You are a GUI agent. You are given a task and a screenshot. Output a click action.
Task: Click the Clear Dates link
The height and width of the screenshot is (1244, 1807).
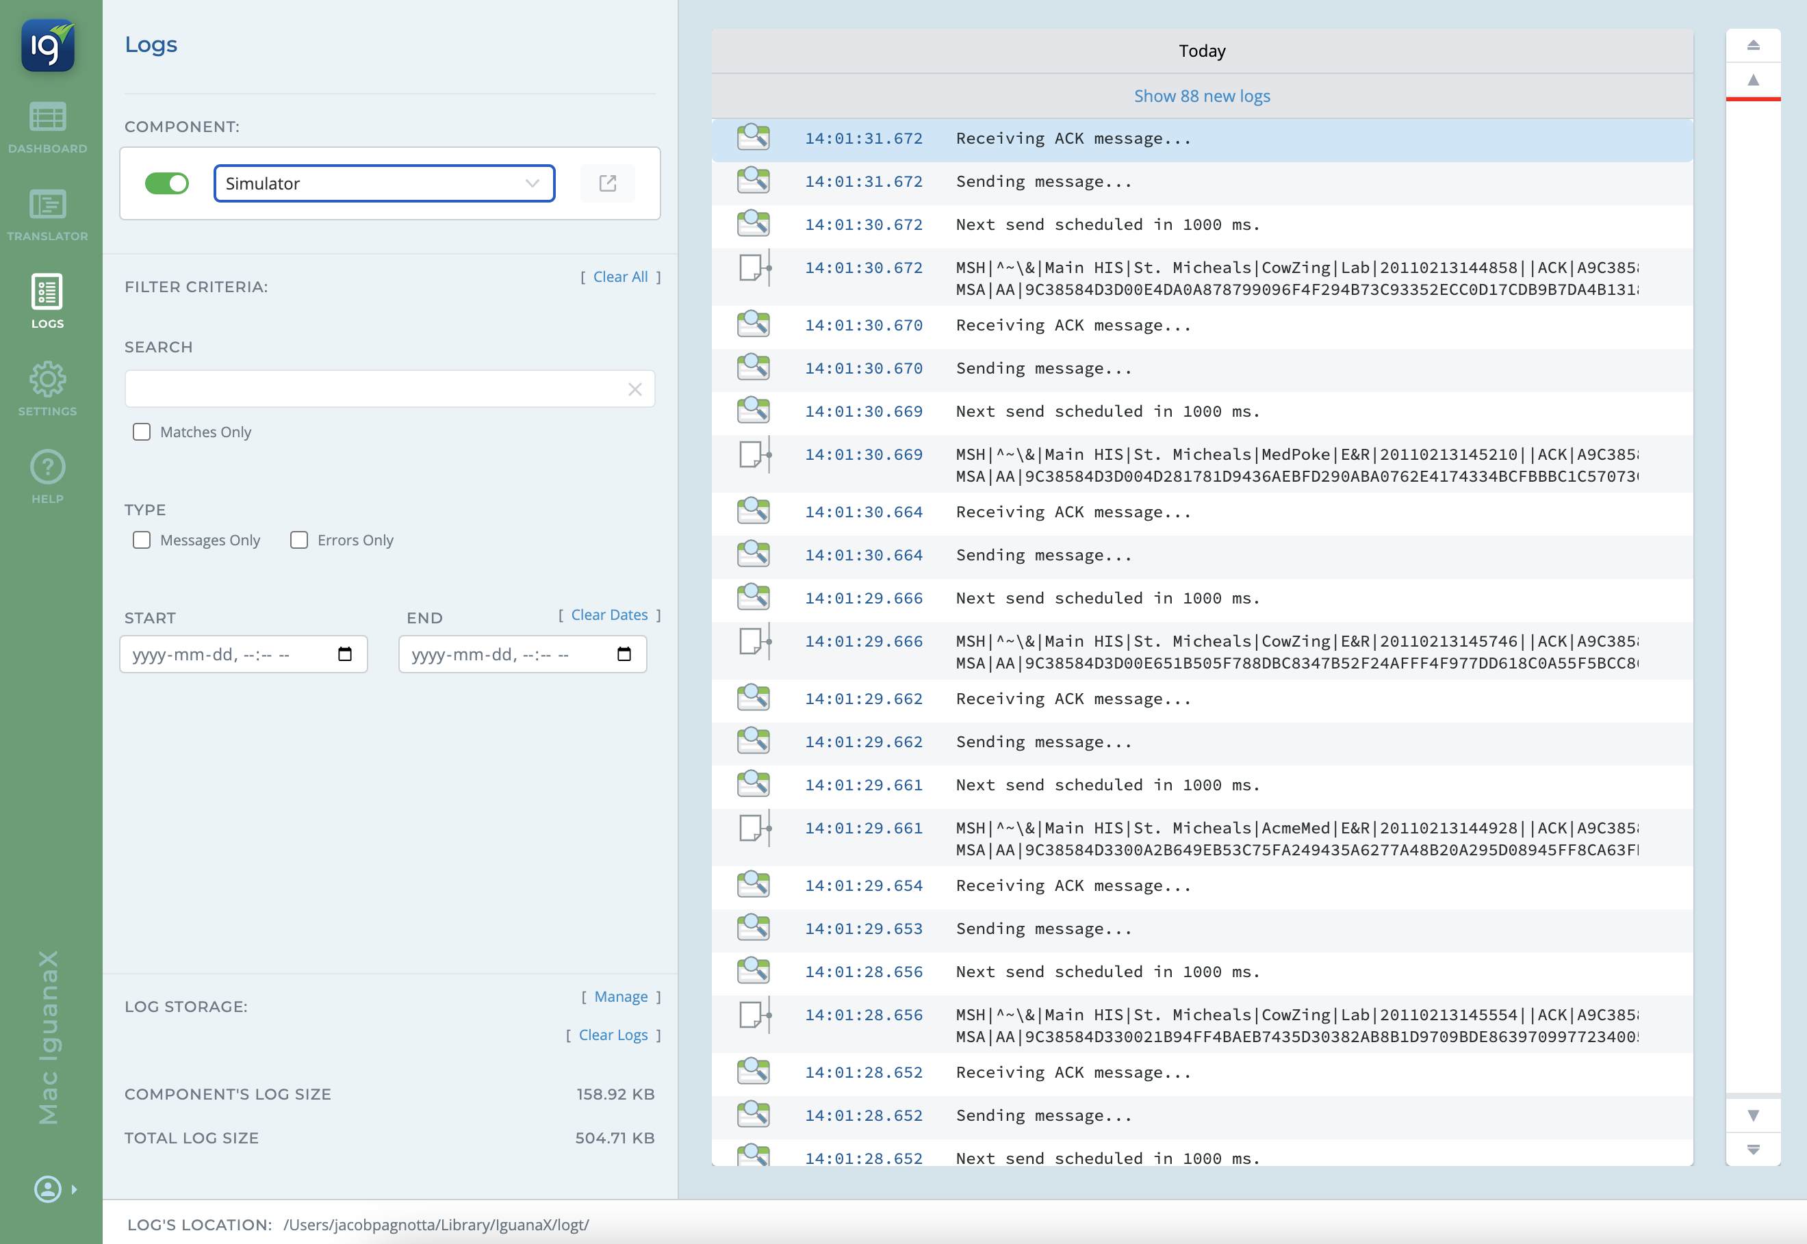click(x=610, y=615)
